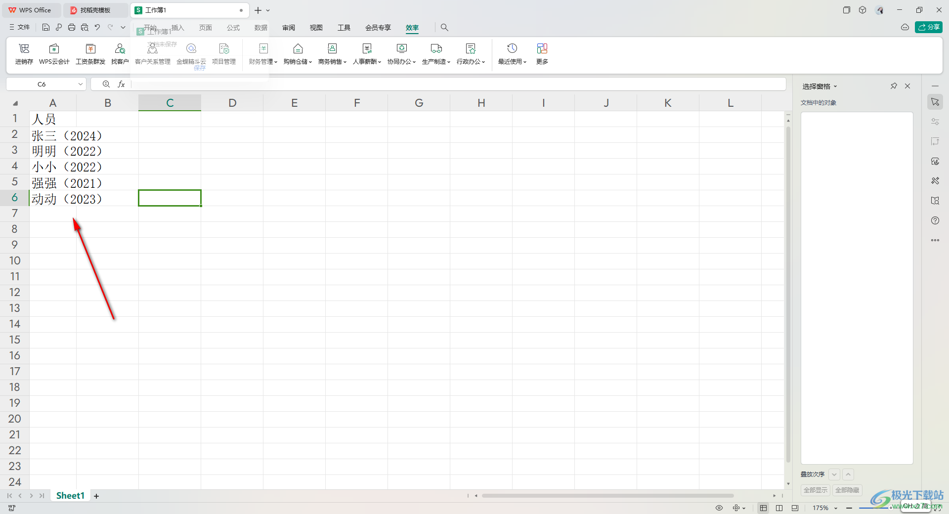This screenshot has width=949, height=514.
Task: Click the vertical scrollbar thumb
Action: (x=788, y=294)
